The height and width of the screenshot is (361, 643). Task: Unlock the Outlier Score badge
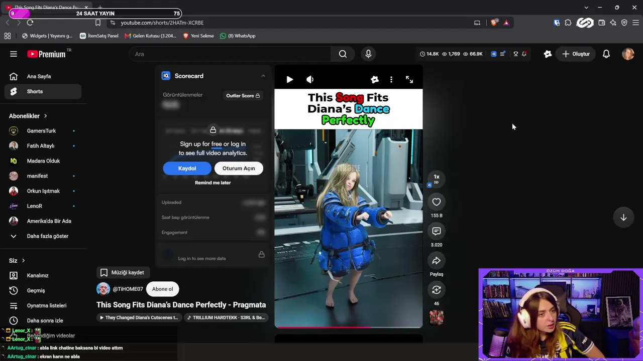pyautogui.click(x=243, y=96)
